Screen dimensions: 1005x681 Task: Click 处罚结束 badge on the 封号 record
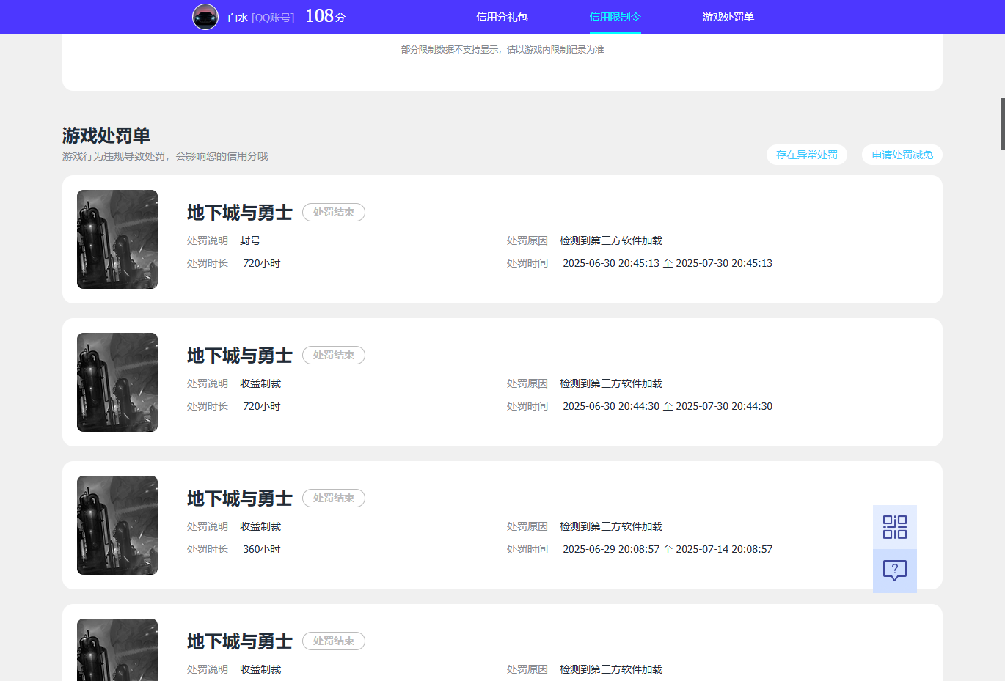pyautogui.click(x=334, y=212)
